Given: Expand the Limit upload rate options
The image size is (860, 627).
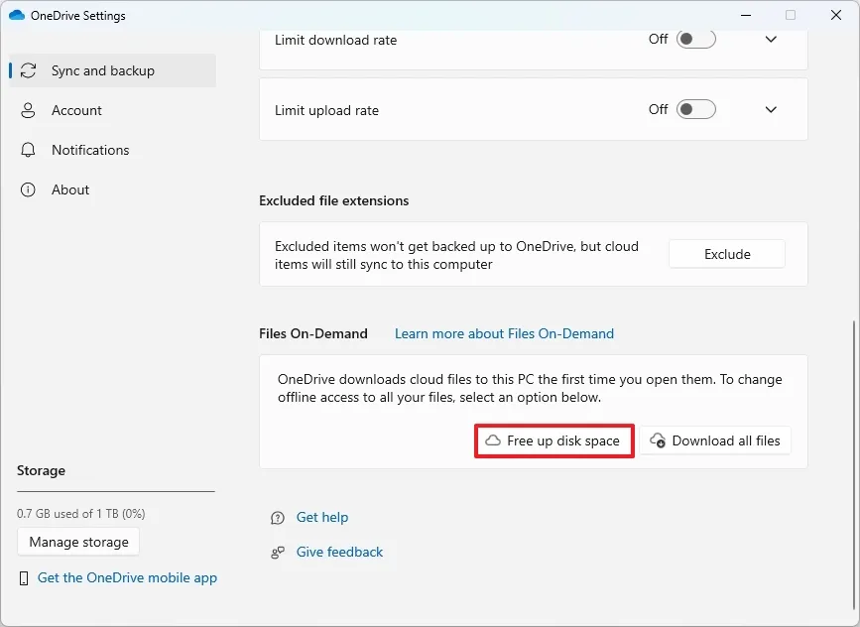Looking at the screenshot, I should 771,109.
